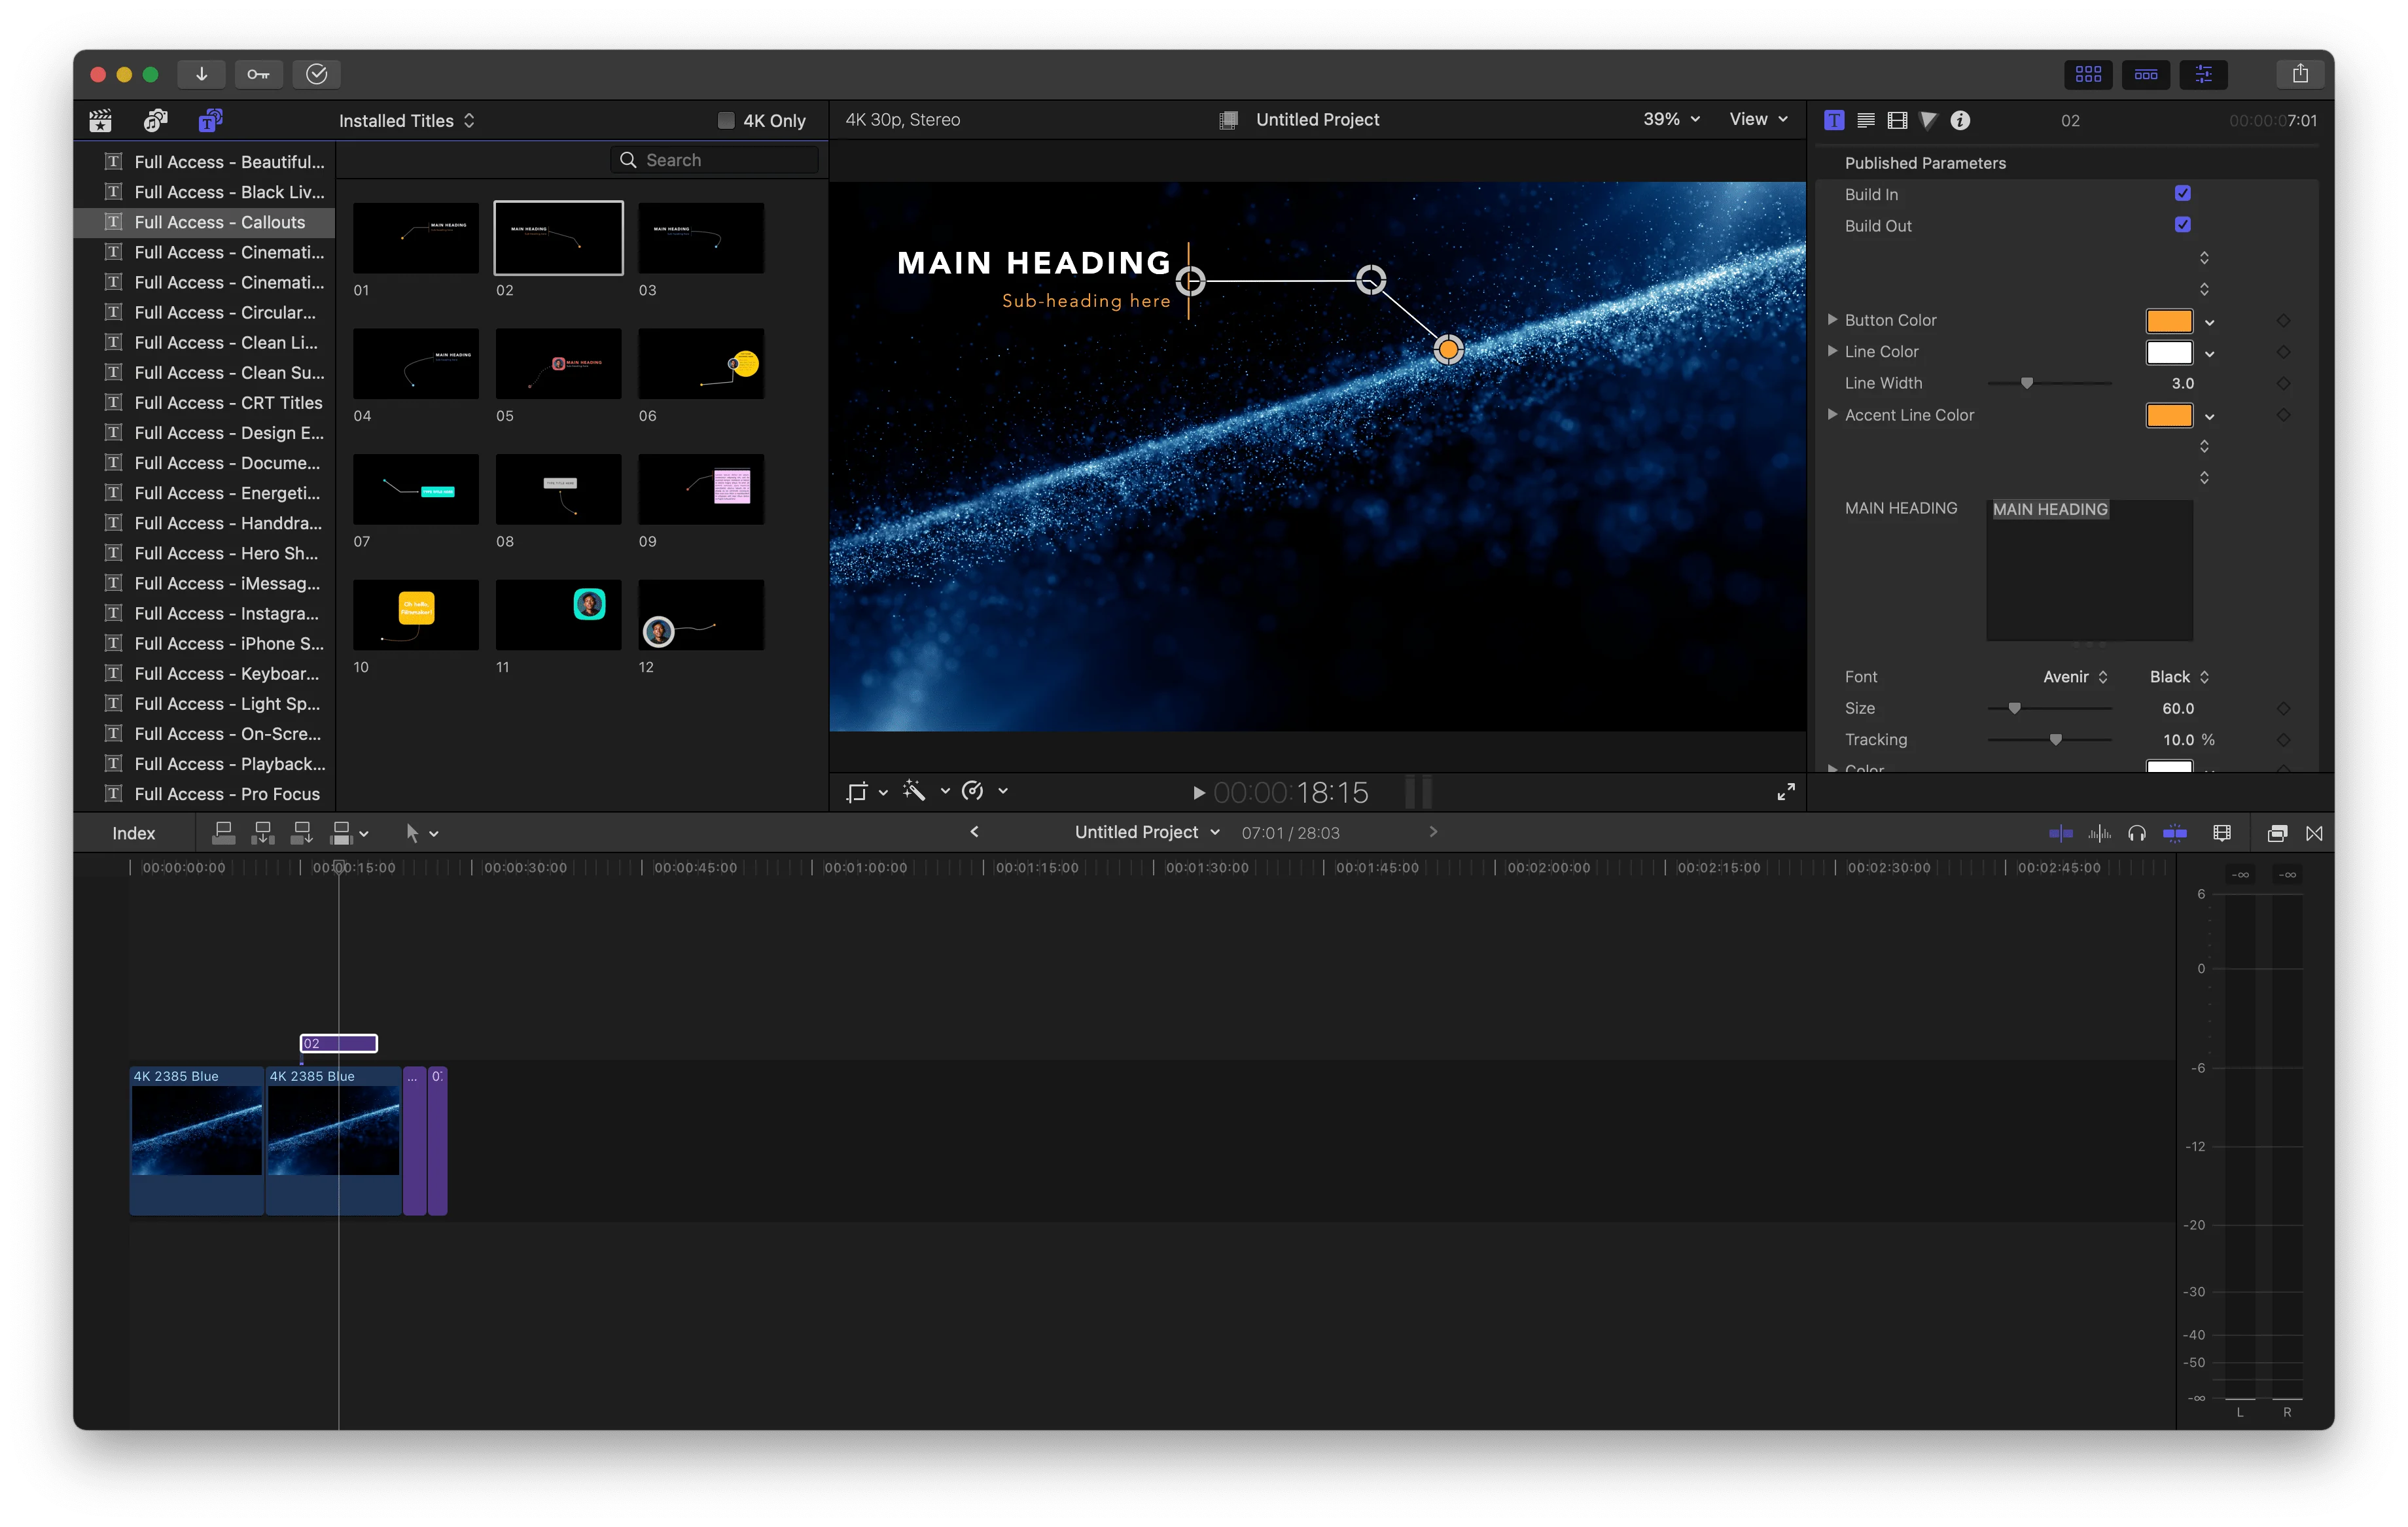The height and width of the screenshot is (1527, 2408).
Task: Toggle snapping icon in timeline
Action: [2175, 833]
